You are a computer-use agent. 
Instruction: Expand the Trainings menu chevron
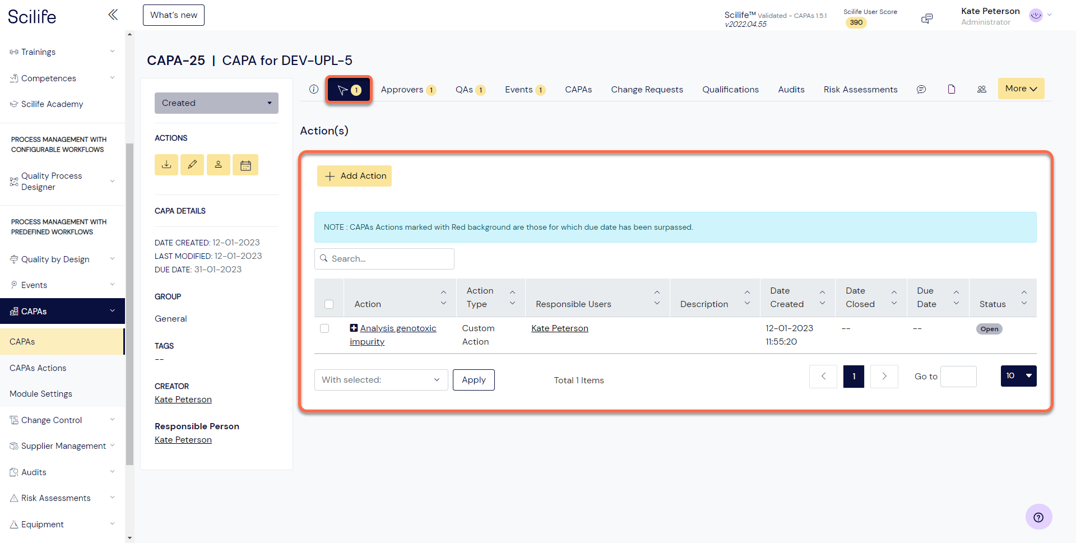coord(112,52)
